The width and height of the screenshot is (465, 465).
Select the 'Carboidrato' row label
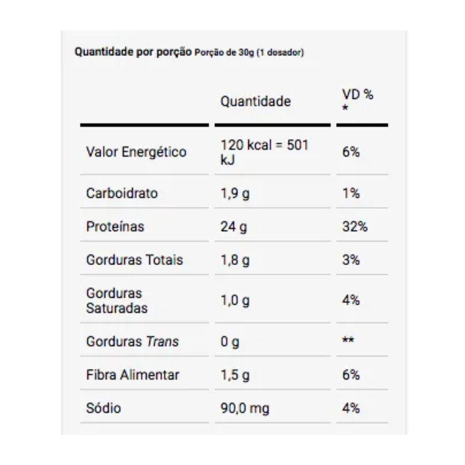[122, 193]
